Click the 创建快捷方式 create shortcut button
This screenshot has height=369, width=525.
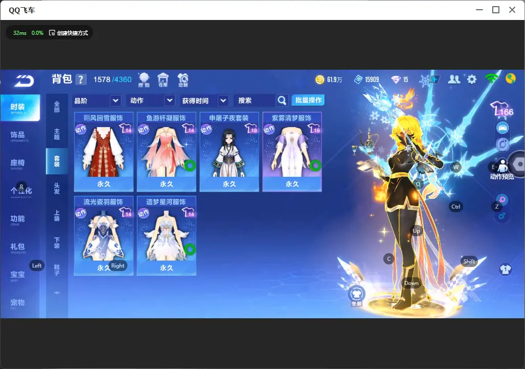69,33
